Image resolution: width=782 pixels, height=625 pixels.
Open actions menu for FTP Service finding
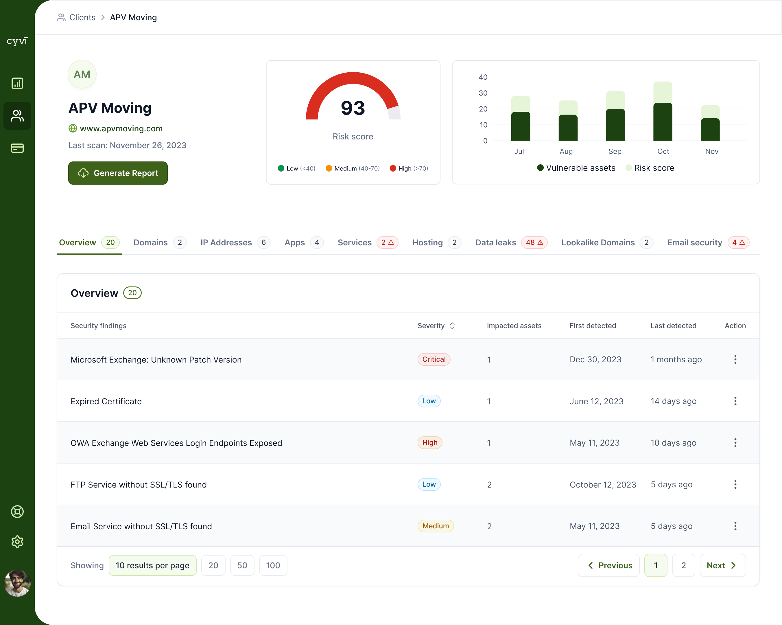click(735, 484)
